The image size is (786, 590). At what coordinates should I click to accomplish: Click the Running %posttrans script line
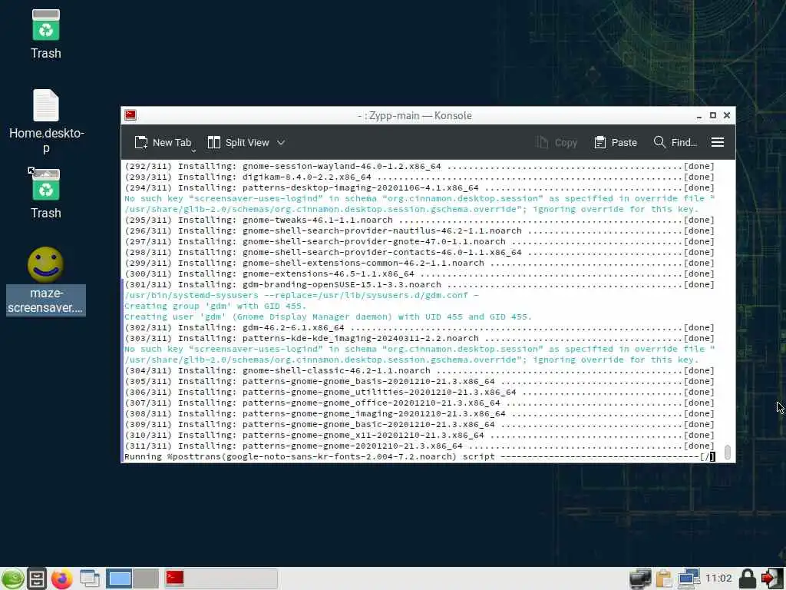tap(419, 456)
